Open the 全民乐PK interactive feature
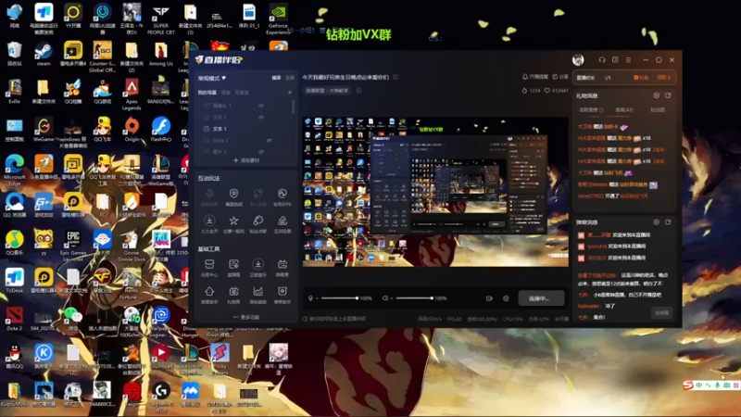The width and height of the screenshot is (741, 417). click(283, 196)
